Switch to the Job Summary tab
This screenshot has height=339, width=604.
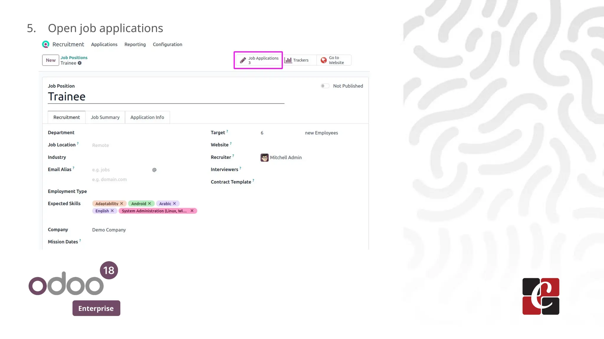tap(105, 117)
